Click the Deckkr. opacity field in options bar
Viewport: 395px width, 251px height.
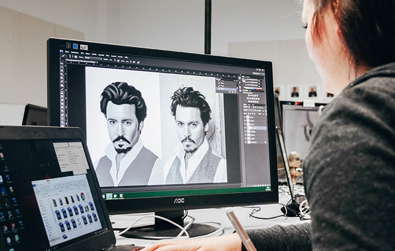tap(111, 60)
